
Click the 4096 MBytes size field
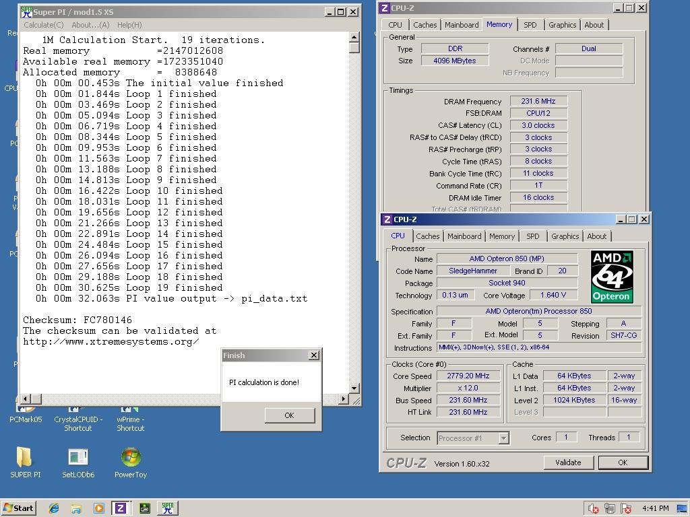click(455, 61)
